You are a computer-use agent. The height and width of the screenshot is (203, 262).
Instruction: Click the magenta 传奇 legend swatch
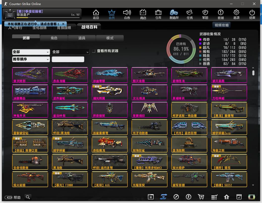pyautogui.click(x=200, y=39)
